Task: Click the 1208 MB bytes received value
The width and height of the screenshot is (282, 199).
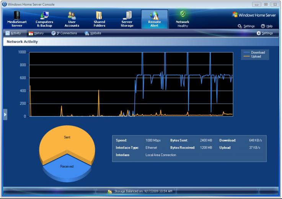Action: click(x=206, y=148)
